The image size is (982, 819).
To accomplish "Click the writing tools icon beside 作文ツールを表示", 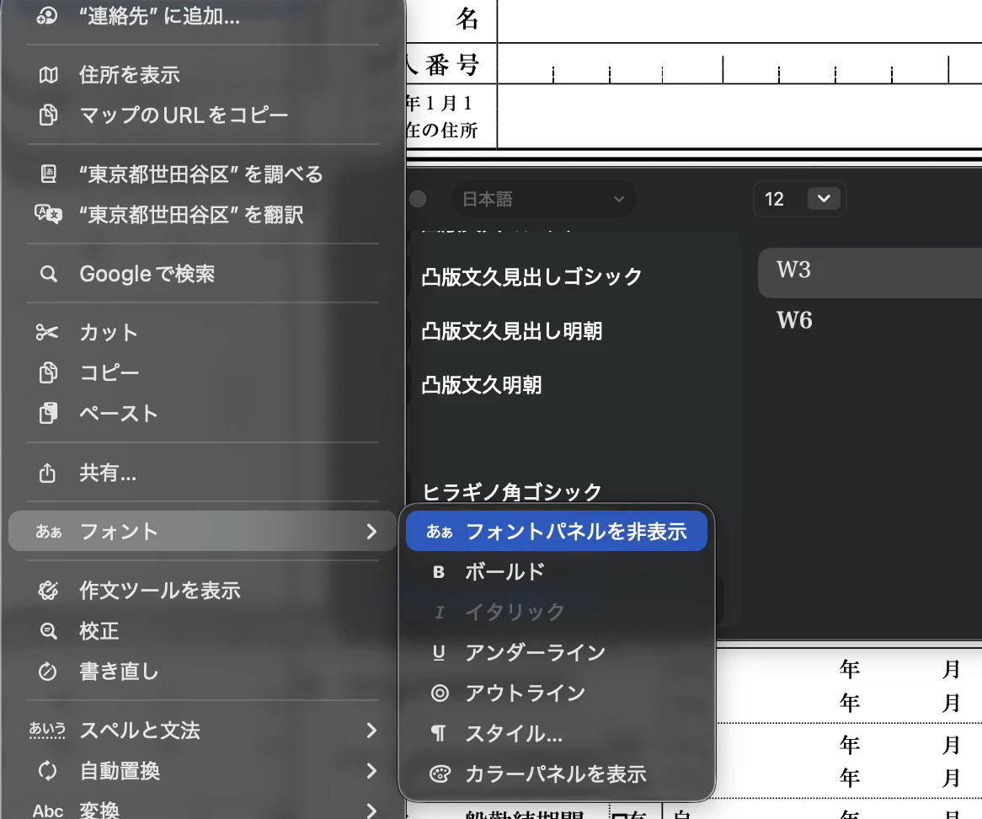I will tap(48, 591).
